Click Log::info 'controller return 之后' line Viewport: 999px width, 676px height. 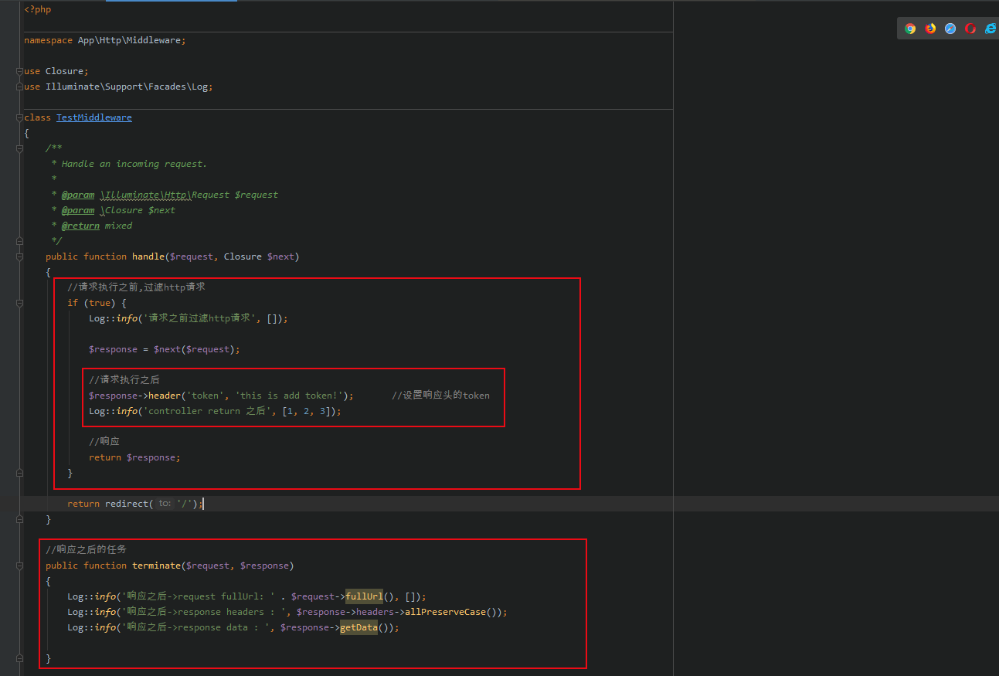tap(215, 411)
